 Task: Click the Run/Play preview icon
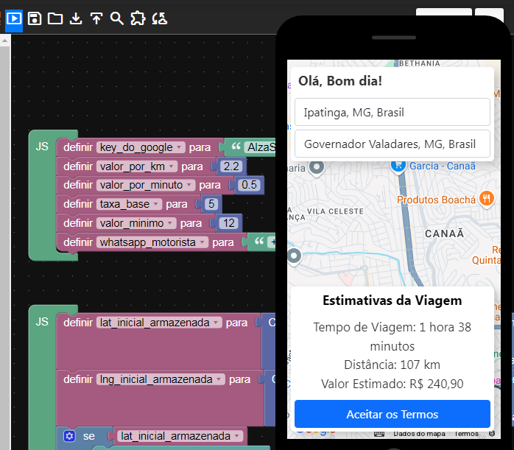coord(14,19)
